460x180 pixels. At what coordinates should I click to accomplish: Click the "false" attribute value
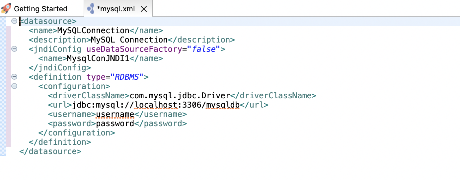coord(204,49)
